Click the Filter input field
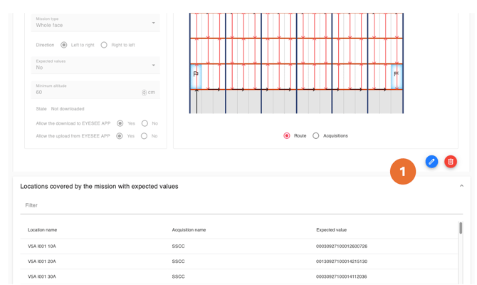477x285 pixels. (241, 205)
